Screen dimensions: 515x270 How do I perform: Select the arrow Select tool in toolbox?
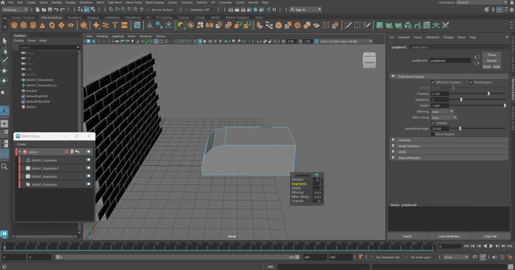coord(5,41)
